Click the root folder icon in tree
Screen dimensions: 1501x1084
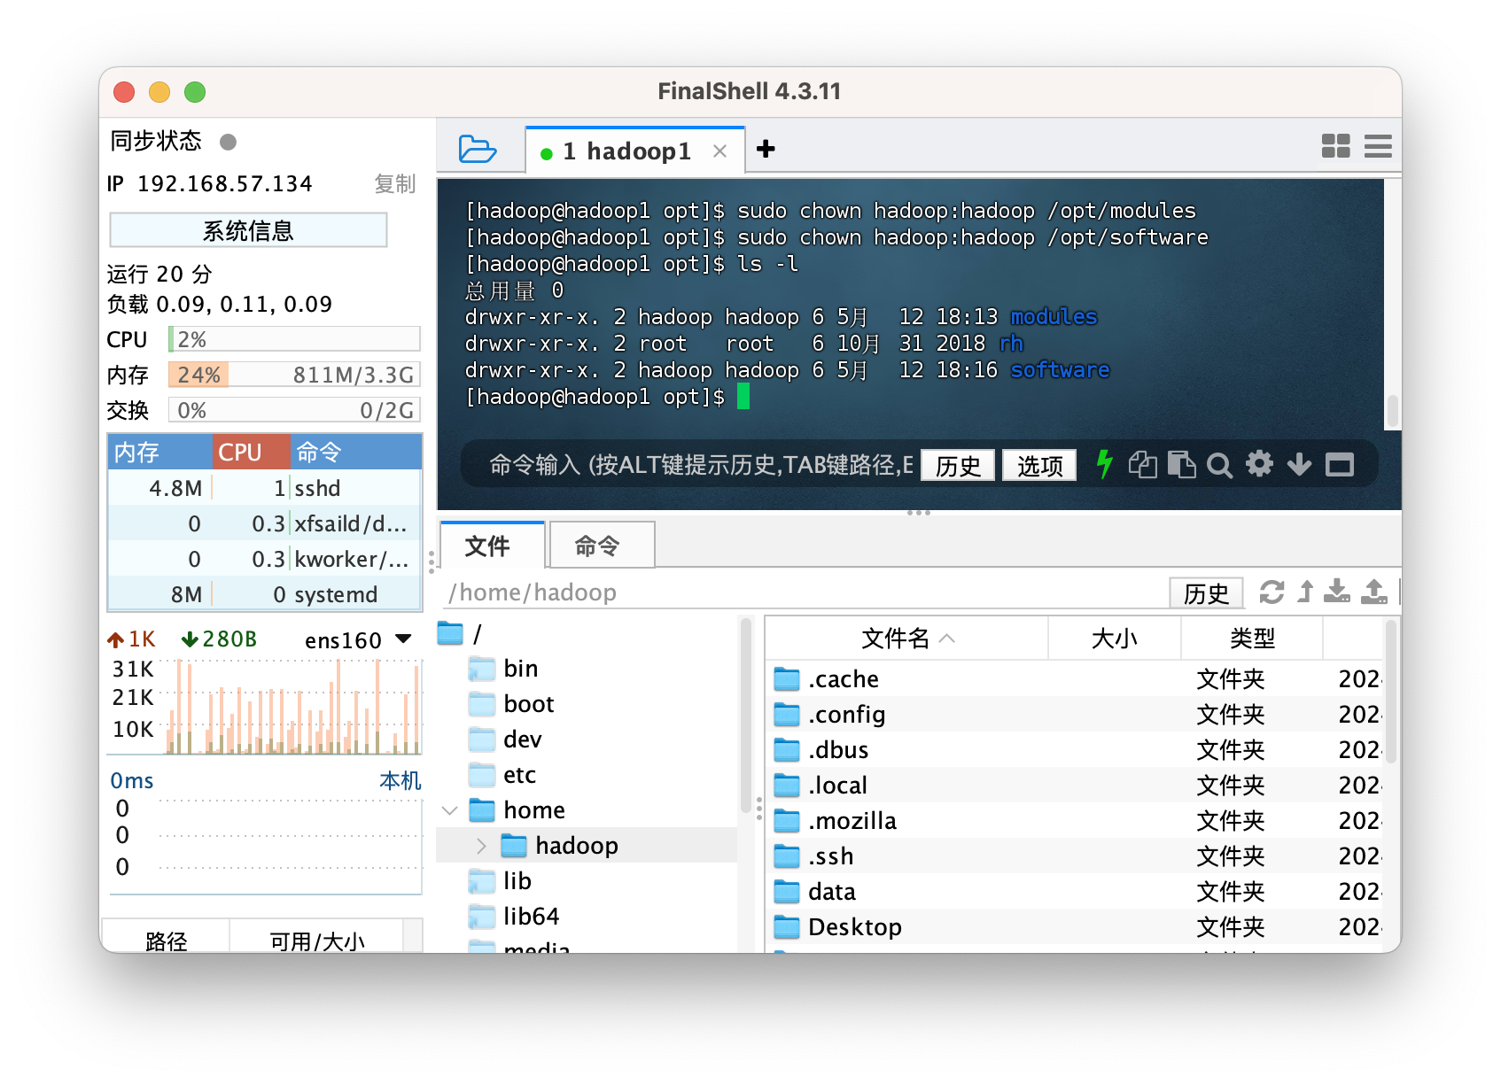point(451,633)
